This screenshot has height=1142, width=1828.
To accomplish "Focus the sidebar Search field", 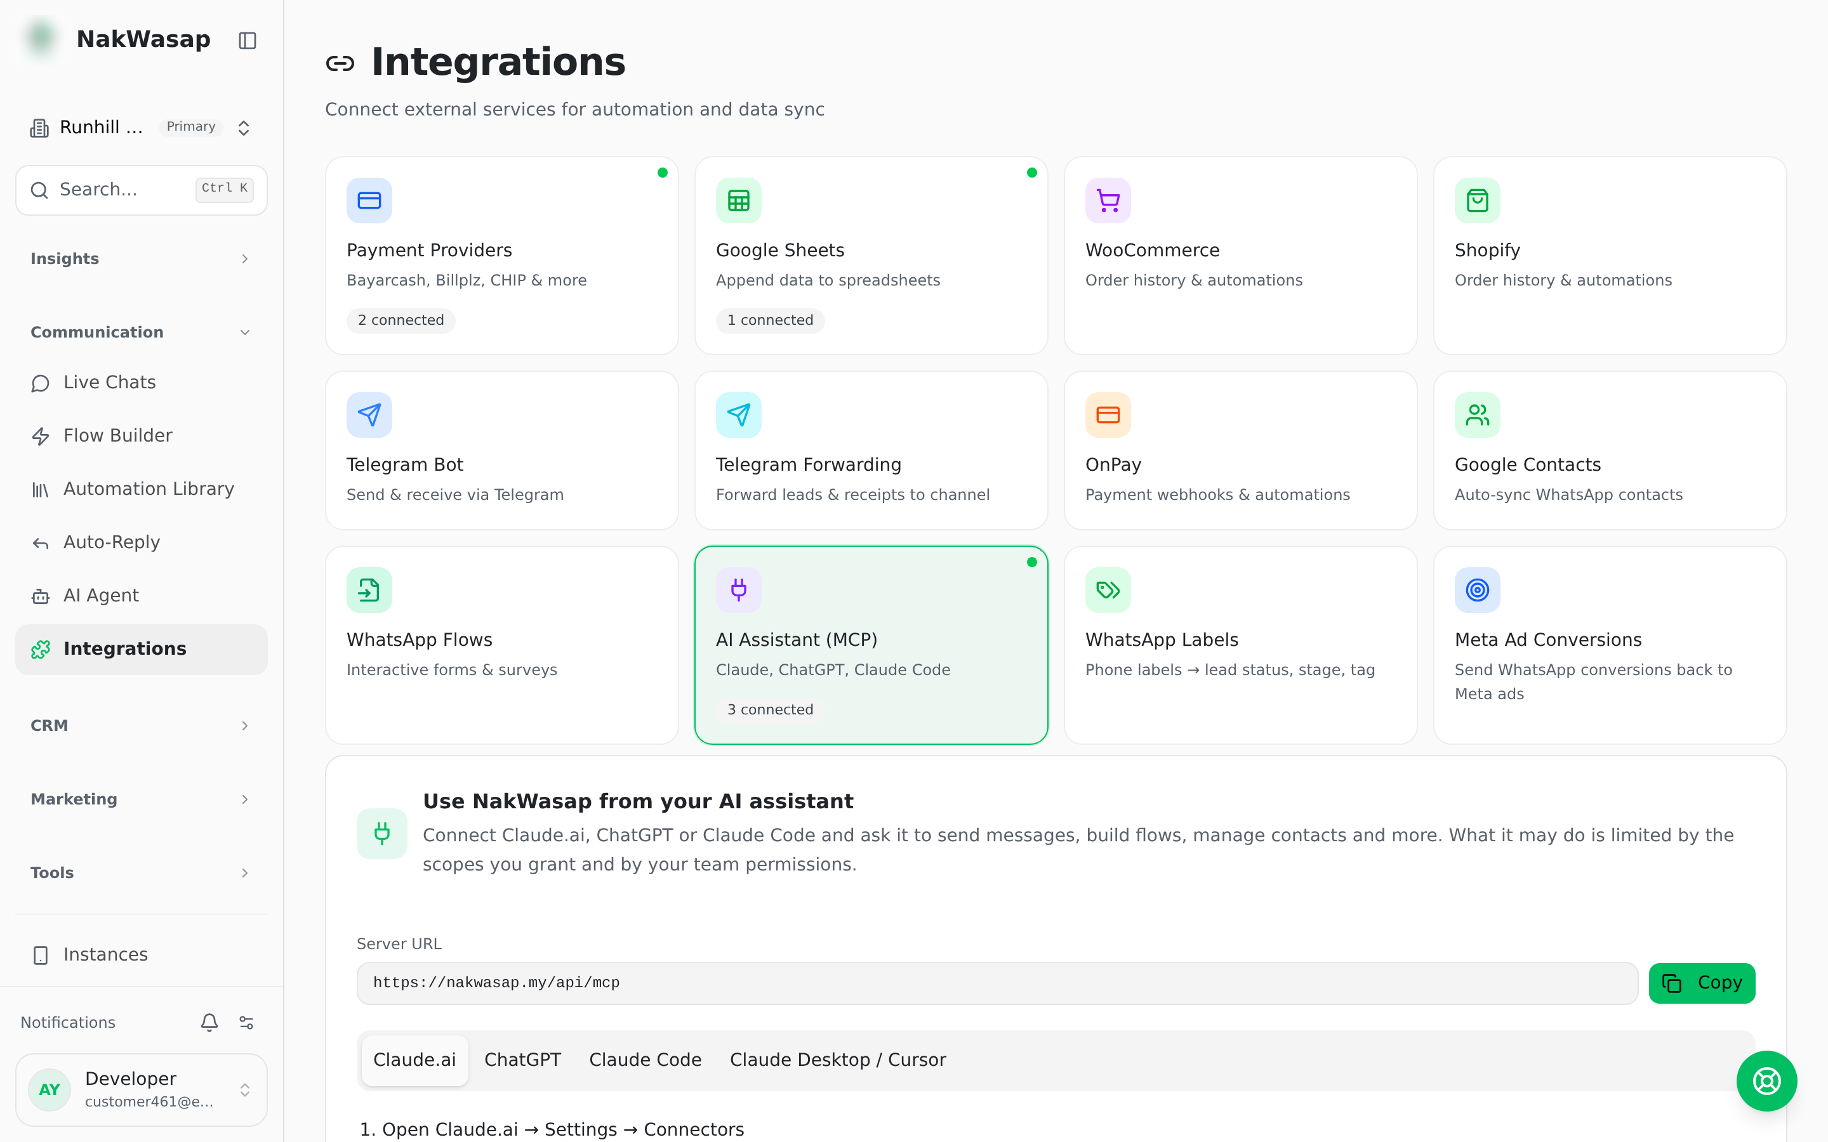I will point(142,190).
